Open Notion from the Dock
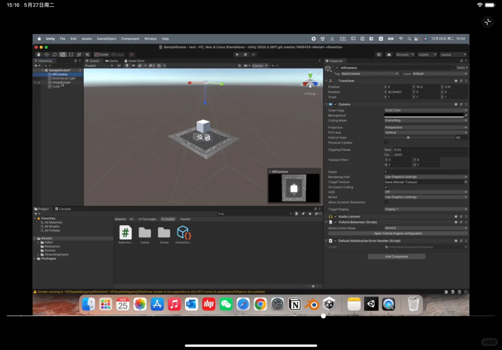Image resolution: width=502 pixels, height=350 pixels. (x=295, y=304)
